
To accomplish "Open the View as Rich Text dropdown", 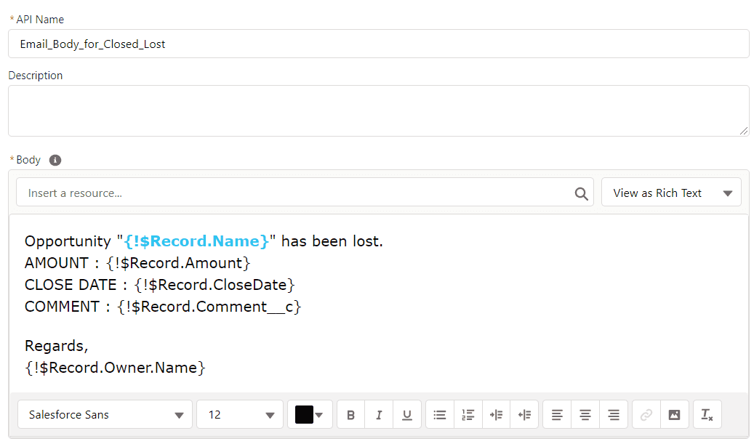I will click(x=671, y=193).
